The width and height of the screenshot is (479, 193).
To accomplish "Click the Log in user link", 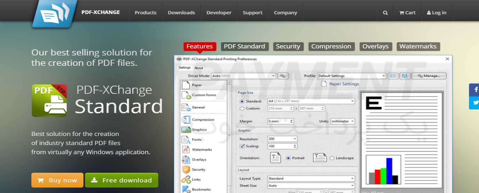I will [437, 13].
